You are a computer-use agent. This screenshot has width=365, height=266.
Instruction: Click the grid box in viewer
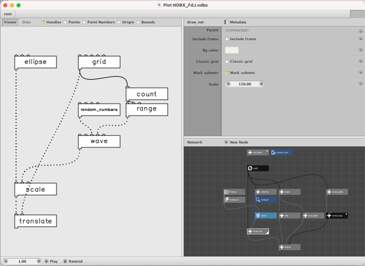[99, 62]
